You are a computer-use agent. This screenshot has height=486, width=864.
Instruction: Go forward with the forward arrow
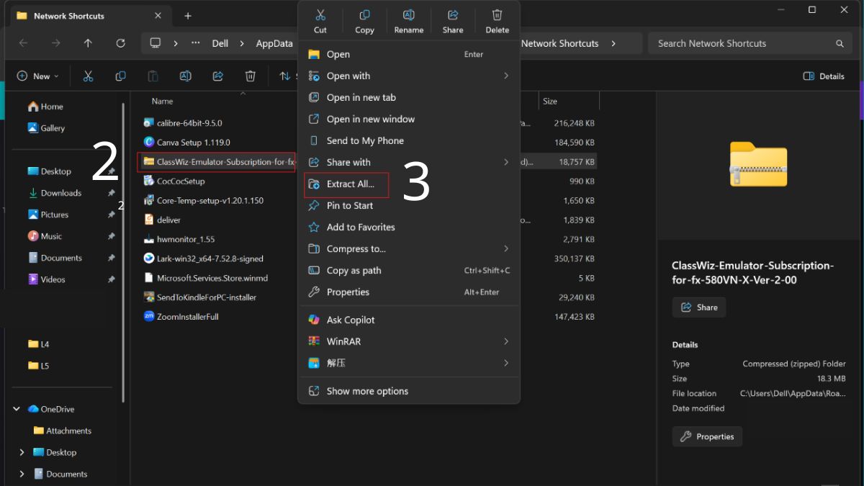point(55,43)
